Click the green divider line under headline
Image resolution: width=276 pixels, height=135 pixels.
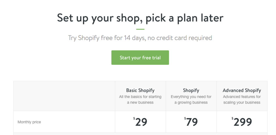(x=140, y=29)
